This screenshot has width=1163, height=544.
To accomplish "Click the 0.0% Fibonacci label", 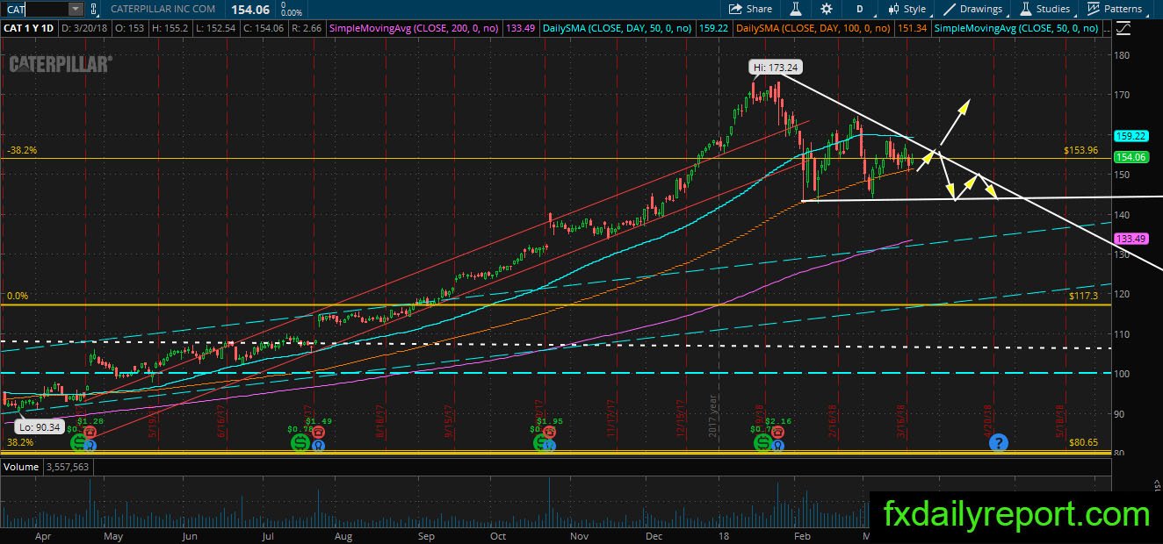I will pyautogui.click(x=18, y=297).
